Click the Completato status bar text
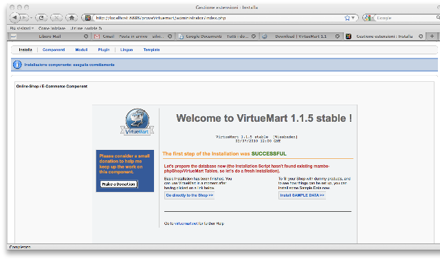This screenshot has width=440, height=260. tap(20, 247)
